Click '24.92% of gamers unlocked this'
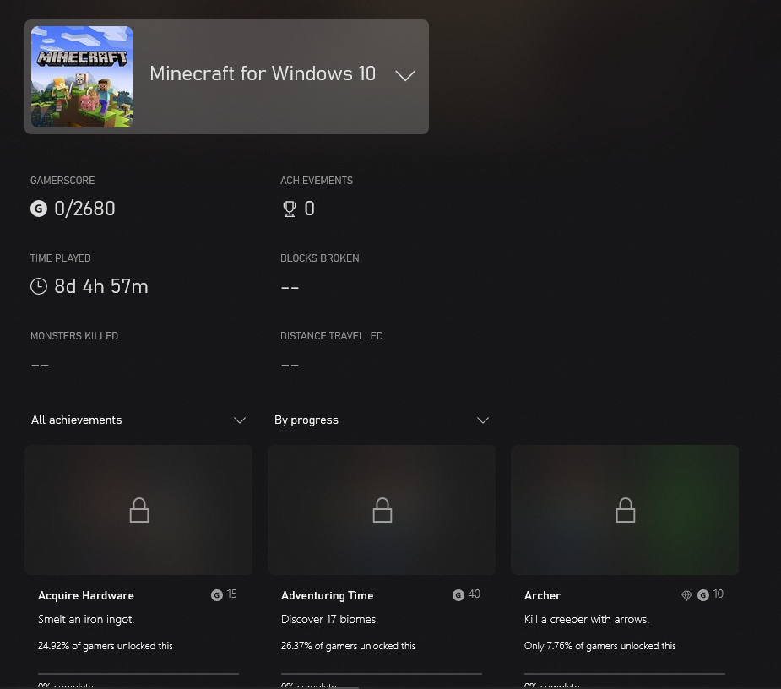 click(105, 646)
